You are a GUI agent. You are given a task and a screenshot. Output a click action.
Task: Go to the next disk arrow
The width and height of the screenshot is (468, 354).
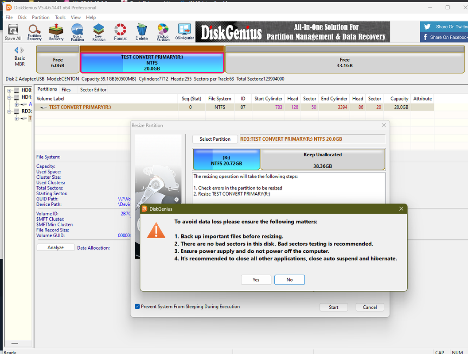[x=23, y=50]
